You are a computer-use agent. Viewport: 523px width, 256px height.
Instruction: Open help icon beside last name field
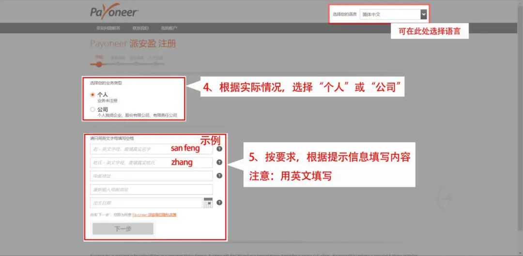click(219, 162)
